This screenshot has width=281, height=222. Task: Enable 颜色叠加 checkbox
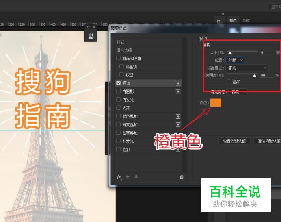(118, 116)
